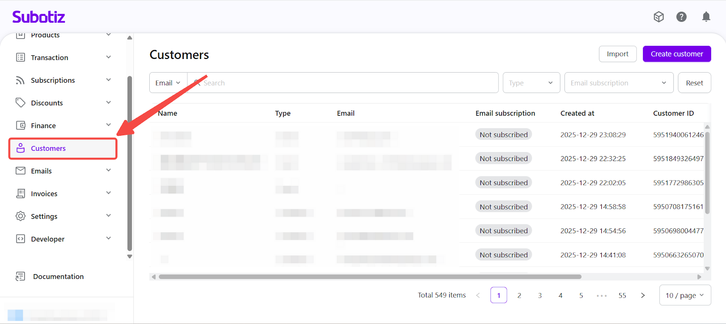Open the help question mark icon

pos(681,17)
